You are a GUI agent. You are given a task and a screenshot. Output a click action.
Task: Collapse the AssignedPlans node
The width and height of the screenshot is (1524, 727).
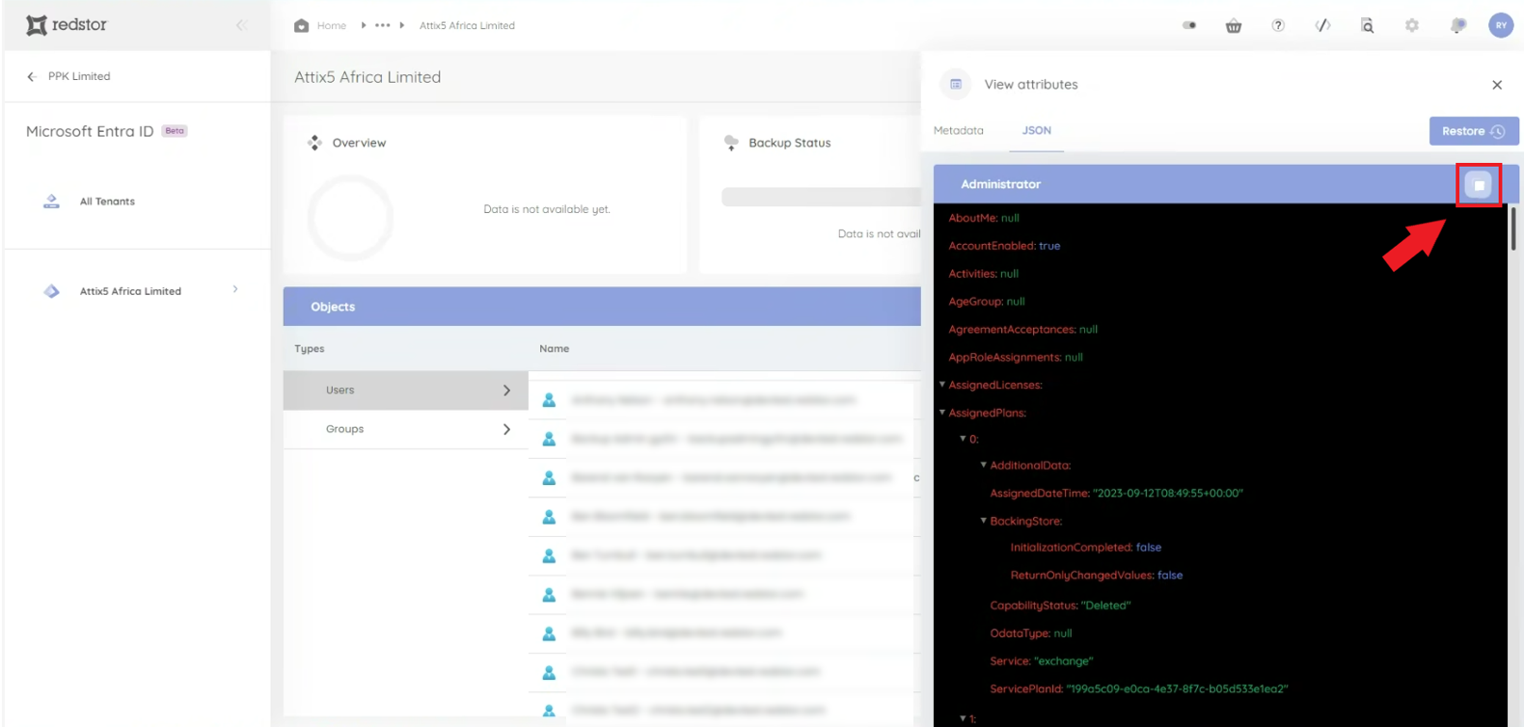tap(942, 413)
